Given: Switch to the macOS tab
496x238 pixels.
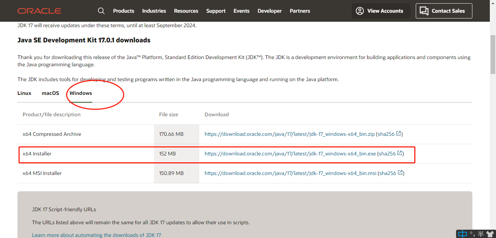Looking at the screenshot, I should click(x=50, y=93).
